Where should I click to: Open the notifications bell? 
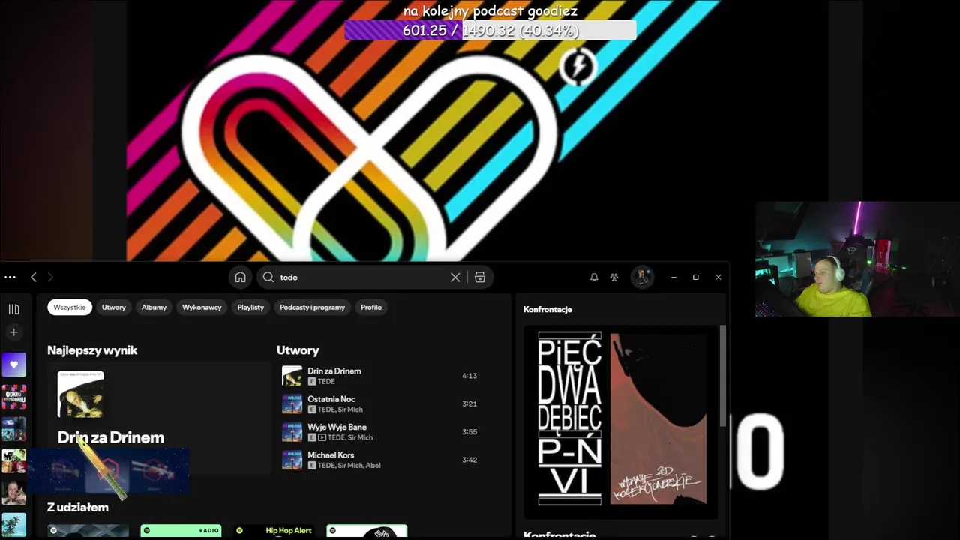594,277
